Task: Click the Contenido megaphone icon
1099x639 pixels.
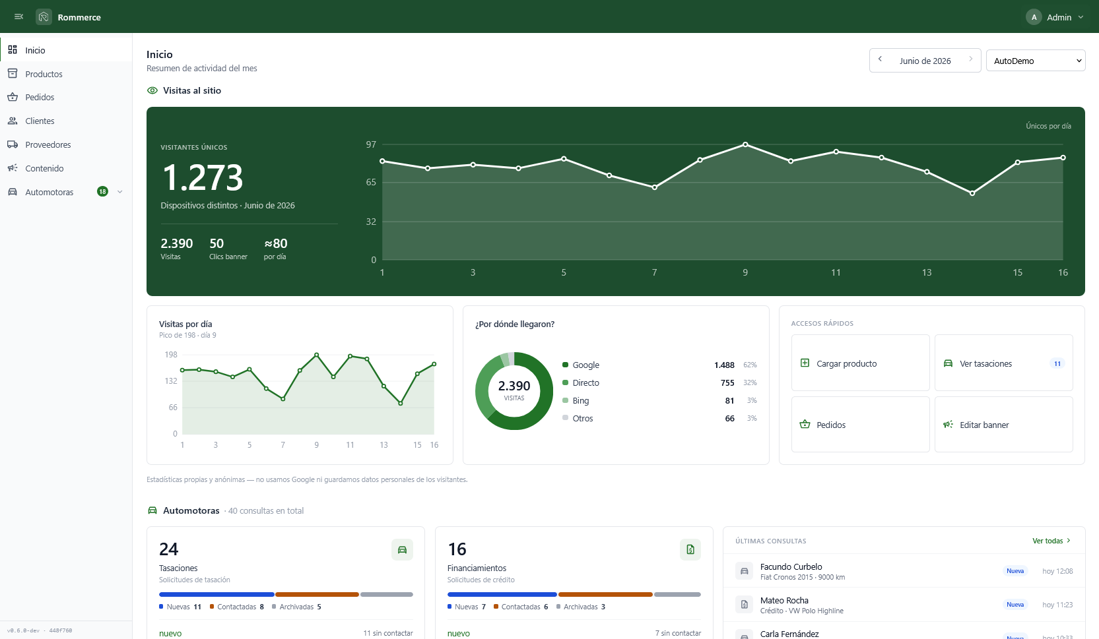Action: click(13, 168)
